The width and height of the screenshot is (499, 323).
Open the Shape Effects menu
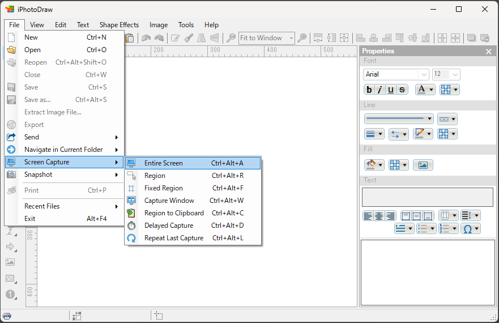pyautogui.click(x=119, y=25)
